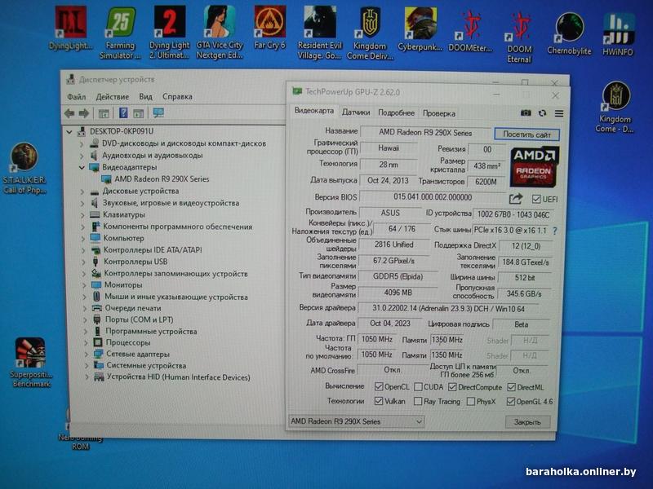Click the Версия драйвера value field
Screen dimensions: 653x489
click(x=448, y=309)
